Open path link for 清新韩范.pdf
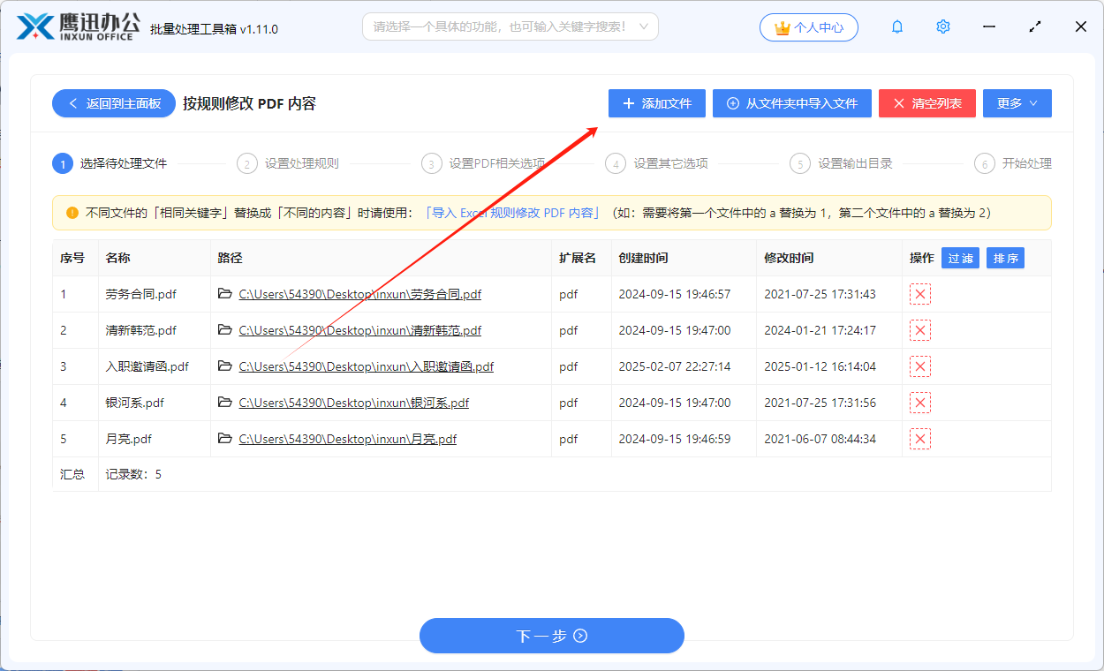1104x671 pixels. tap(360, 330)
